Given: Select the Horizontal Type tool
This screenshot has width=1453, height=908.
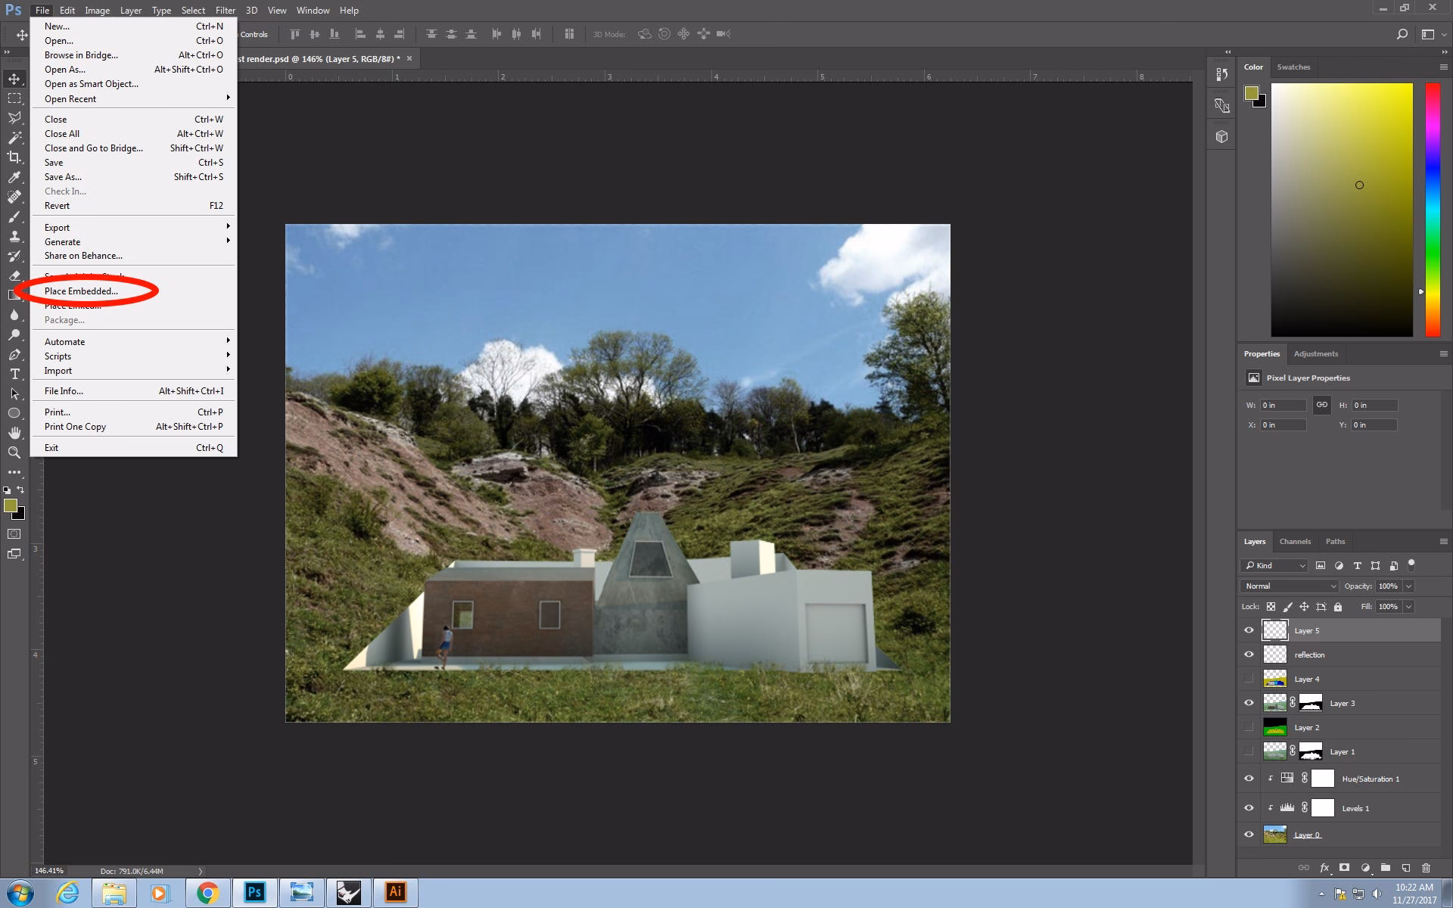Looking at the screenshot, I should pyautogui.click(x=14, y=374).
